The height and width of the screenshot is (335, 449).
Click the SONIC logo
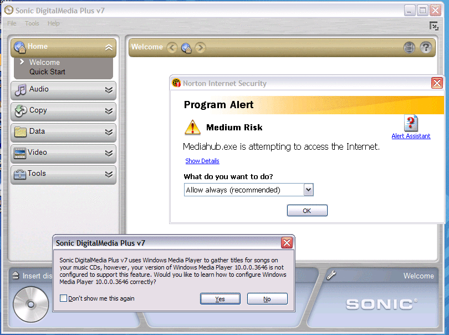point(382,304)
